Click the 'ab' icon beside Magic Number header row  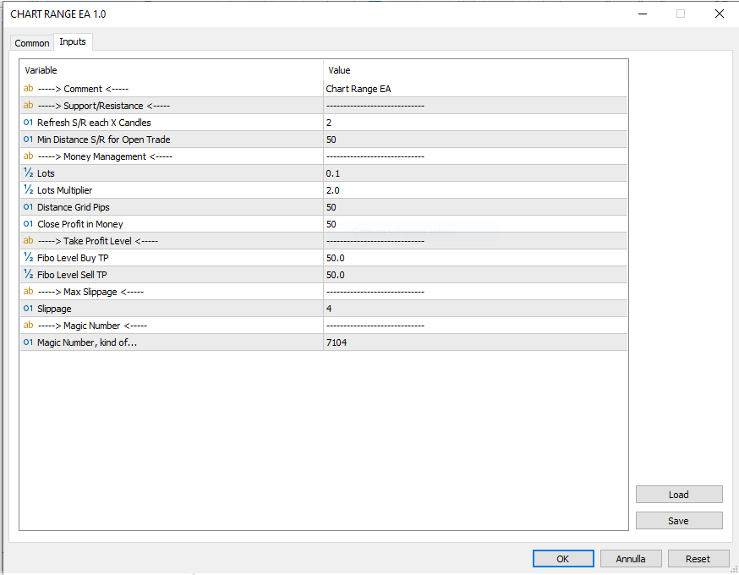[x=28, y=326]
